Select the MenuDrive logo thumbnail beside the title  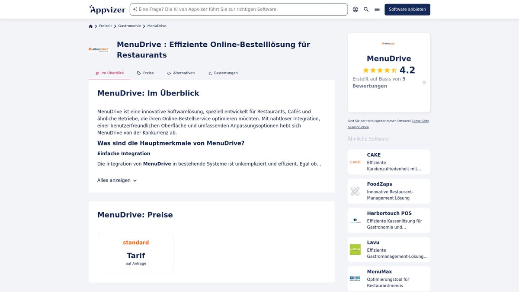pyautogui.click(x=99, y=49)
